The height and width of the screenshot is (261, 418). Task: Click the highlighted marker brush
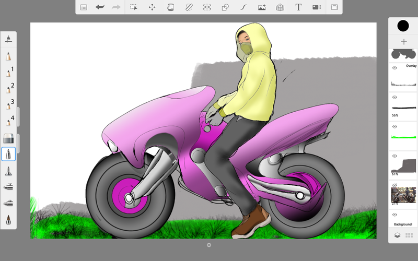pos(8,154)
